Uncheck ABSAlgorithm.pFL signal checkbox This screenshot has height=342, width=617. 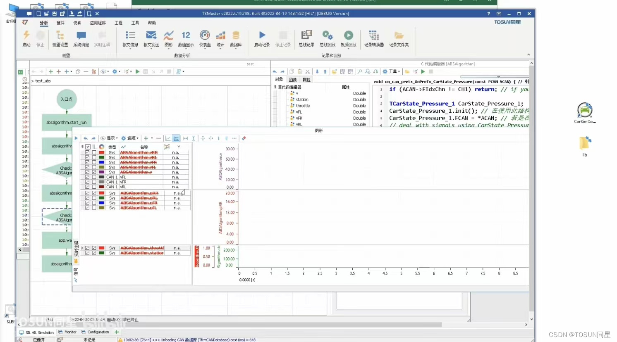coord(87,208)
